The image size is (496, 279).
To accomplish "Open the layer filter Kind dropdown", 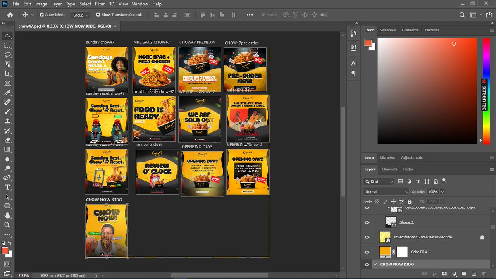I will pos(379,181).
